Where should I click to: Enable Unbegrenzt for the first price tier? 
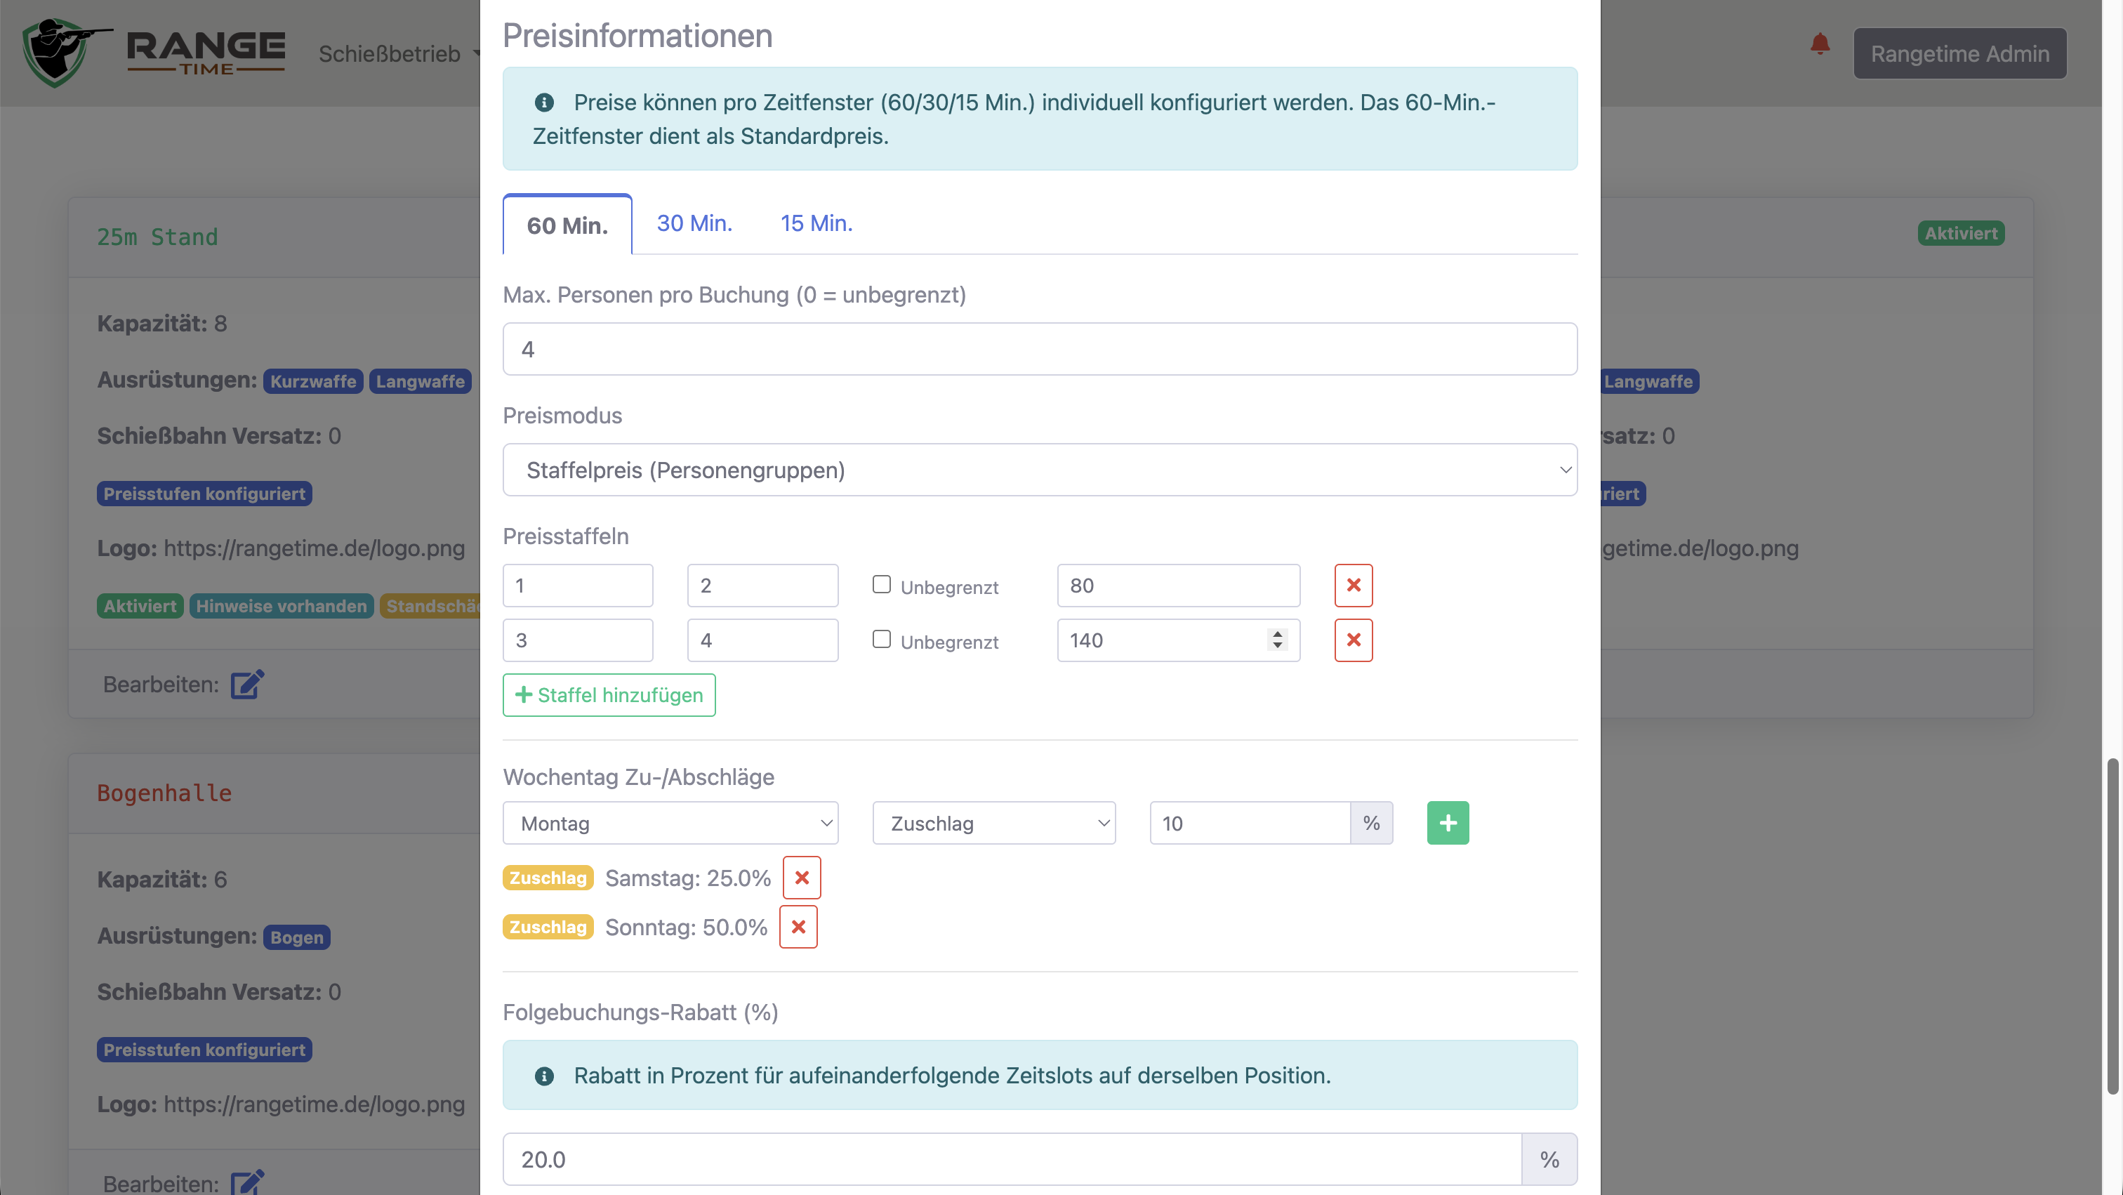coord(882,584)
